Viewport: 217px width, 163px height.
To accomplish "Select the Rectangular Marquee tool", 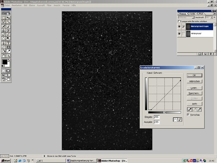I will [x=4, y=18].
